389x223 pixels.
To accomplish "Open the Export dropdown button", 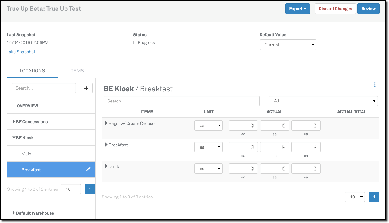I will (x=297, y=9).
